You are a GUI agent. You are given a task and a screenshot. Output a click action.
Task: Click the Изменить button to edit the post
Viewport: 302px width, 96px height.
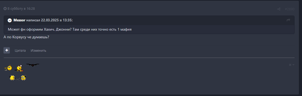pos(38,51)
